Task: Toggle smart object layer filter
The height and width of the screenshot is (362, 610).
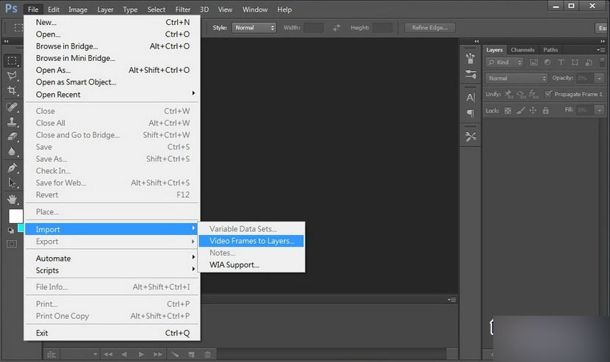Action: tap(589, 62)
